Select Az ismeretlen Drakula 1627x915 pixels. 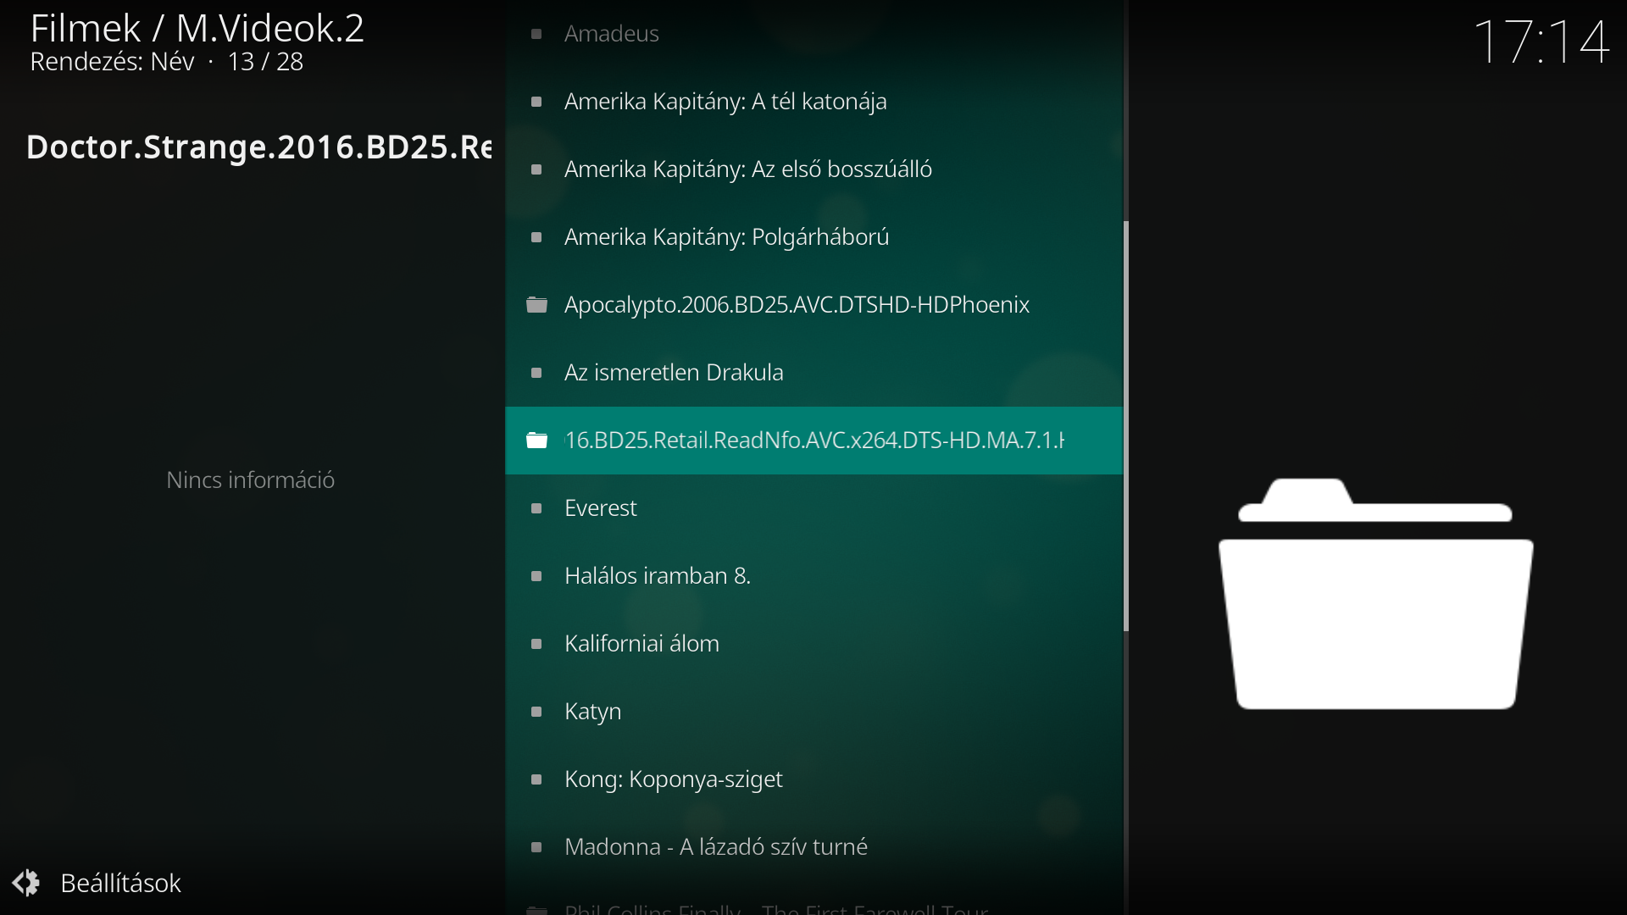pos(813,373)
